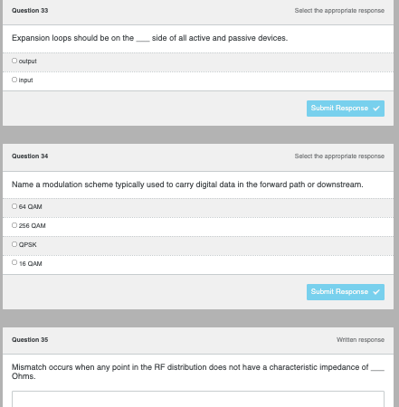The width and height of the screenshot is (399, 407).
Task: Click the Question 33 header title
Action: click(x=30, y=11)
